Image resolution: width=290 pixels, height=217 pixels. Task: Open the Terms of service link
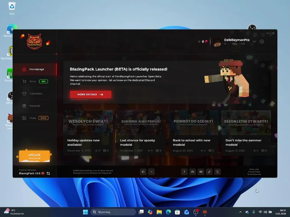(254, 174)
